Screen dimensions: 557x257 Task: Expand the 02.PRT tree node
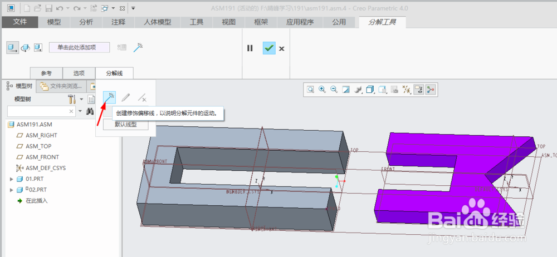pos(11,190)
